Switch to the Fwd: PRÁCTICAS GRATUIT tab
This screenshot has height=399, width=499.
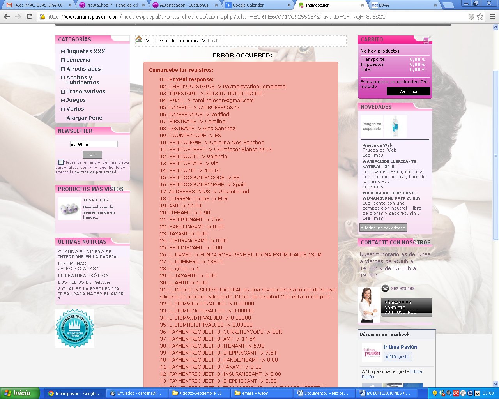(x=38, y=5)
